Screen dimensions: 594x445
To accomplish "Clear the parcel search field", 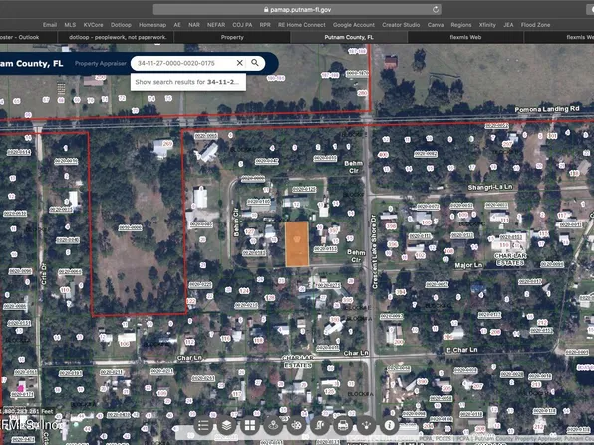I will [x=240, y=63].
